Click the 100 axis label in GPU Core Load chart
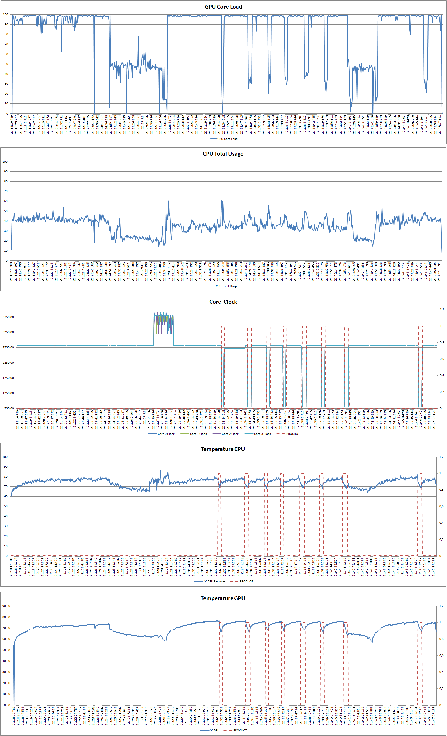 click(x=5, y=14)
